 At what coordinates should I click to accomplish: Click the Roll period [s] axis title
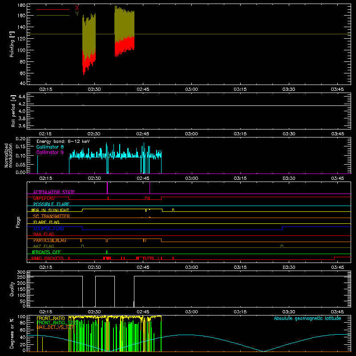[13, 111]
